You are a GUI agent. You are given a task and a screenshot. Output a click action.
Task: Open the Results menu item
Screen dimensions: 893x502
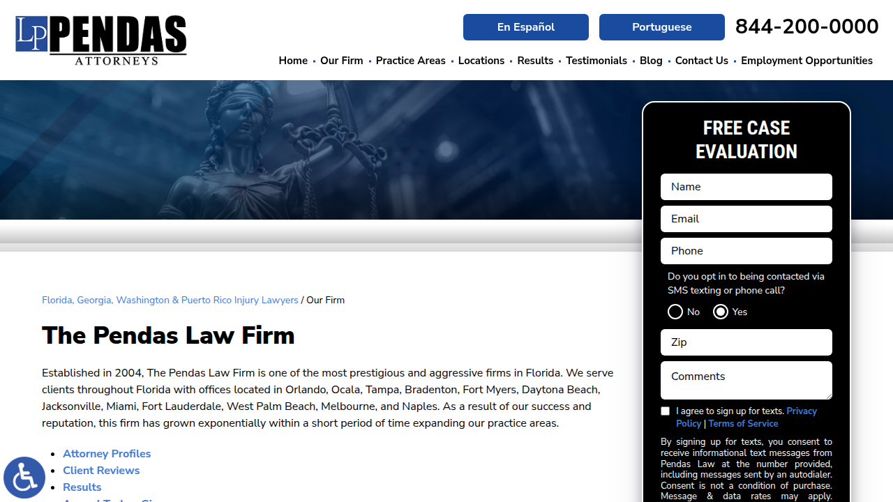(x=535, y=61)
